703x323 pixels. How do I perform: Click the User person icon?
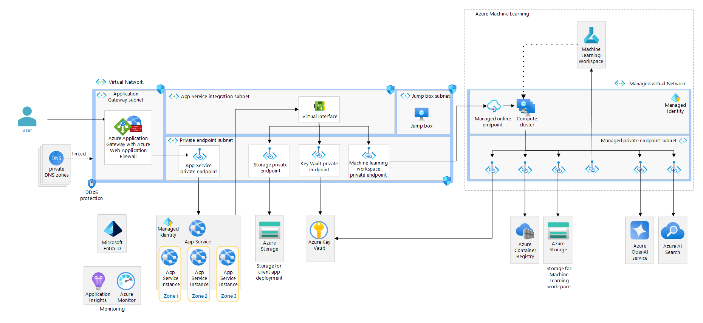(27, 116)
